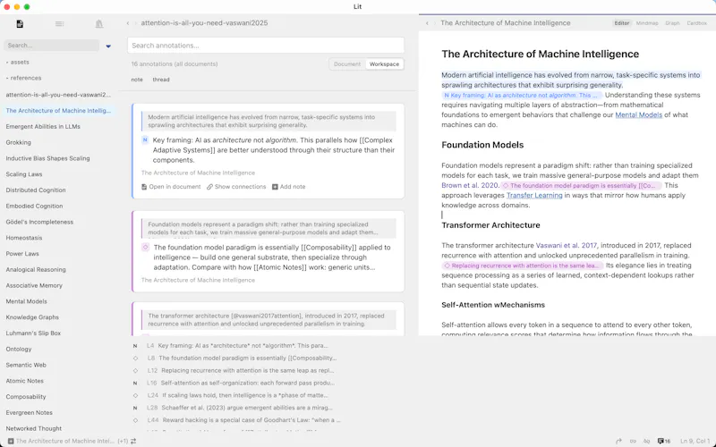The width and height of the screenshot is (716, 447).
Task: Click the swap arrows icon in status bar
Action: click(x=133, y=441)
